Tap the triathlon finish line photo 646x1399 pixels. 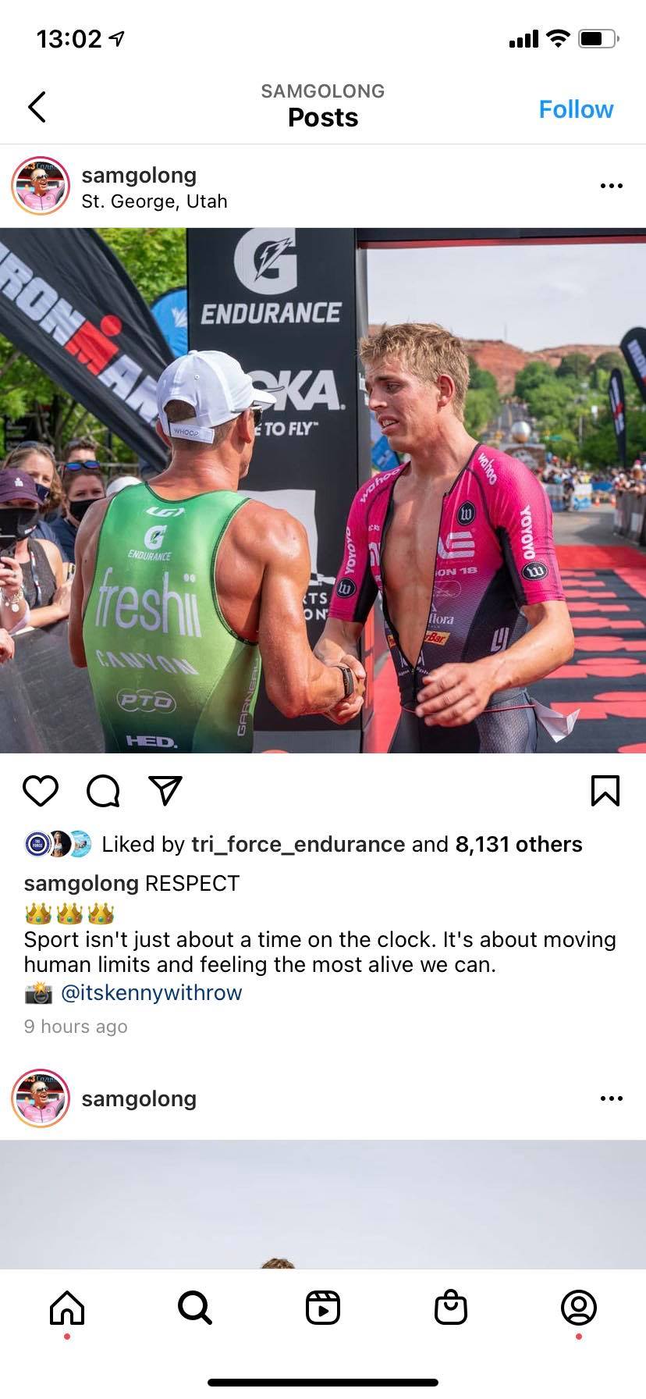pyautogui.click(x=323, y=490)
